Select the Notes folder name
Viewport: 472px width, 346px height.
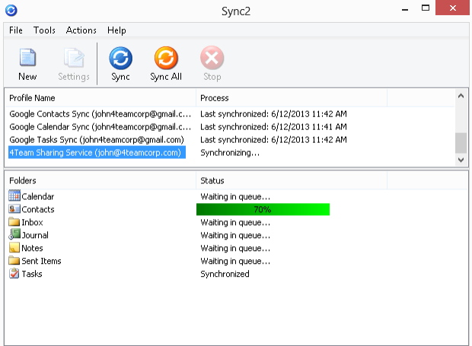[x=32, y=248]
